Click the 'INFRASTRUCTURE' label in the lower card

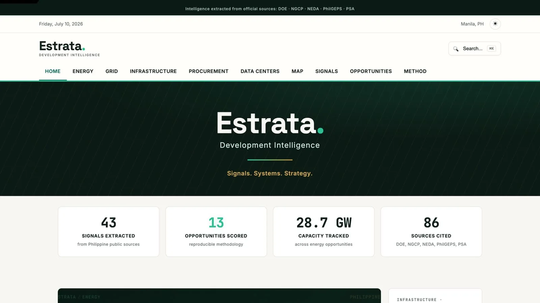pos(417,300)
